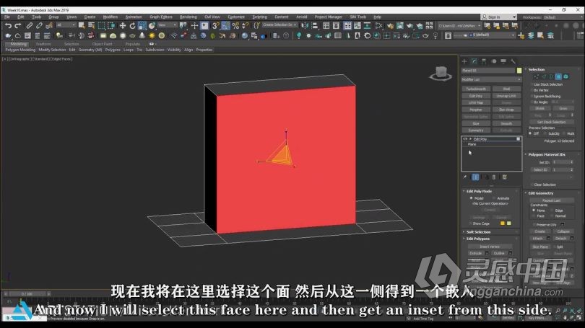Switch to the Freeform ribbon tab
This screenshot has height=328, width=585.
click(x=43, y=44)
